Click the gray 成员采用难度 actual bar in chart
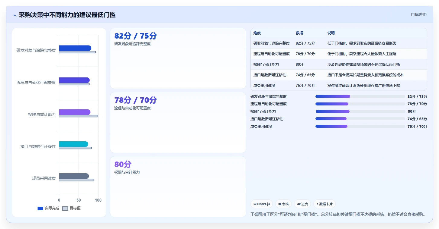 tap(74, 176)
